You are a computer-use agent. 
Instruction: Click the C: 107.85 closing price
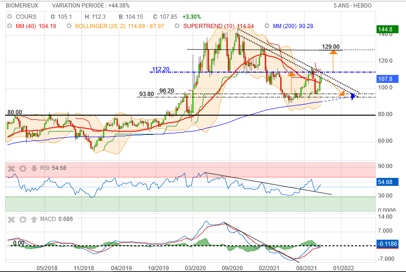[x=165, y=17]
